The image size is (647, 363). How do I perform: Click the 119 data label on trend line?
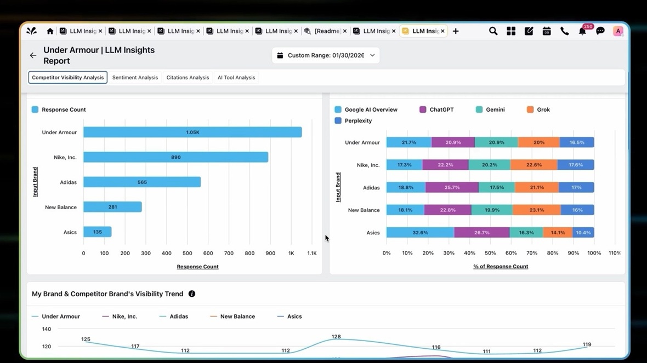tap(587, 344)
